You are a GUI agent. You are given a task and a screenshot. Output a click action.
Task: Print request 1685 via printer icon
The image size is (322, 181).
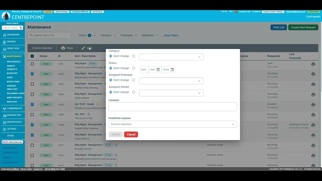coord(313,84)
